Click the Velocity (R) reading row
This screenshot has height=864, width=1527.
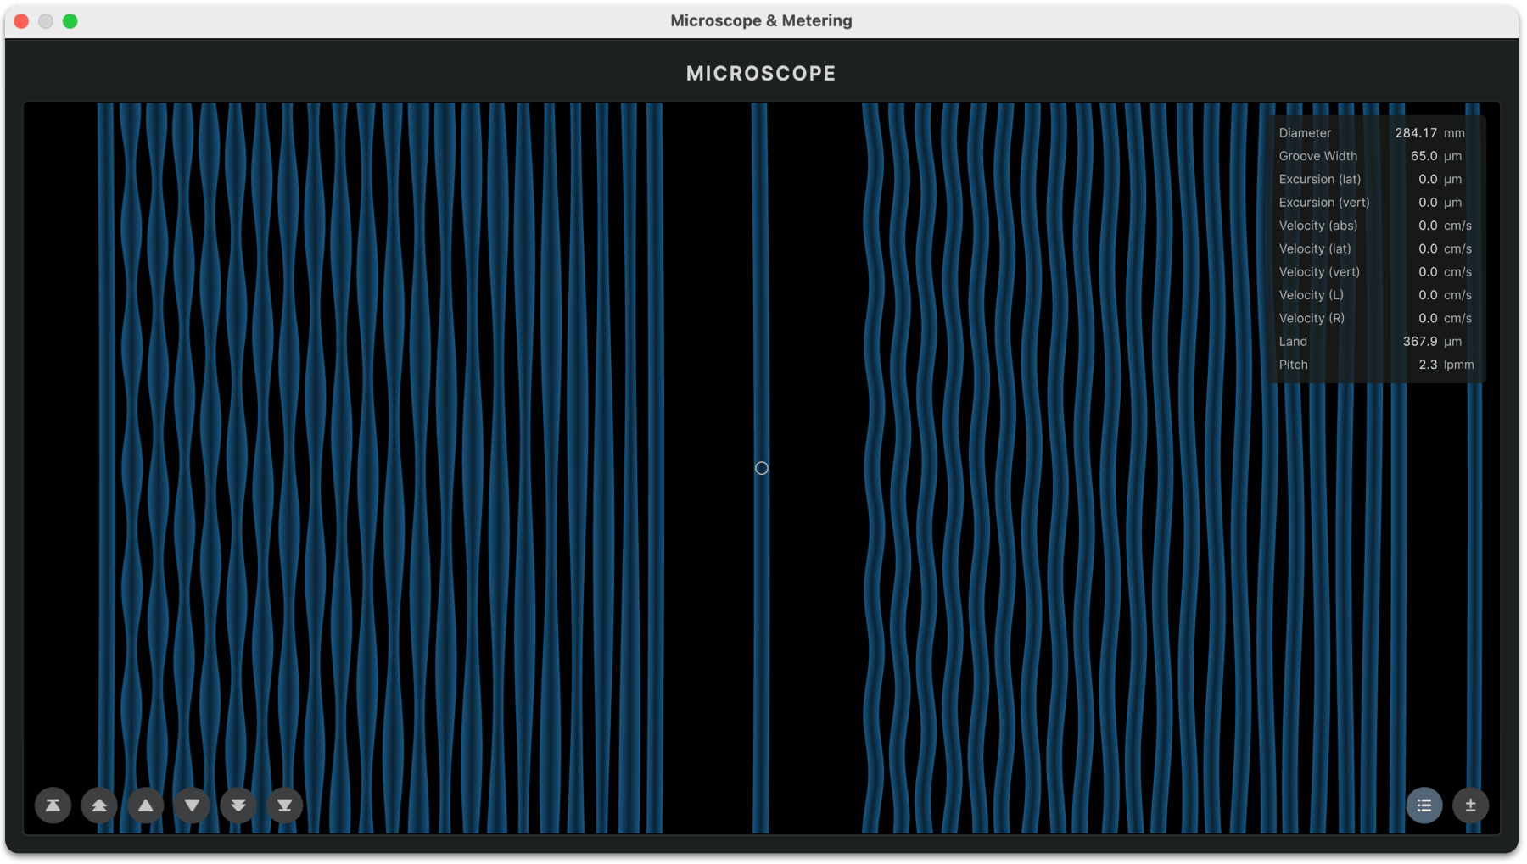tap(1374, 318)
